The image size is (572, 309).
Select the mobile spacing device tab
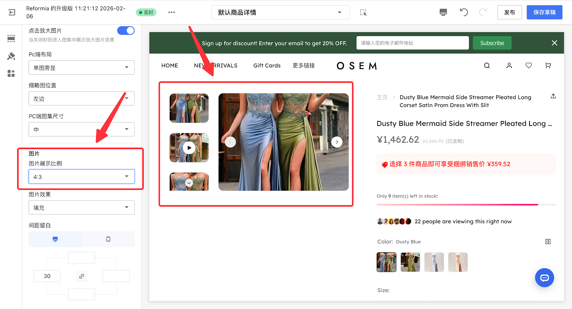108,239
